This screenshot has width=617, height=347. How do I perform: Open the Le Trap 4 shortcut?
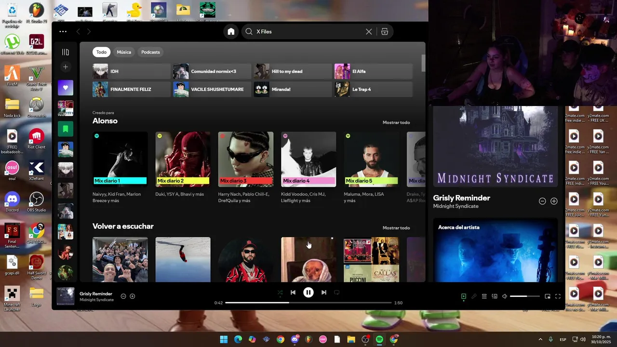click(374, 89)
